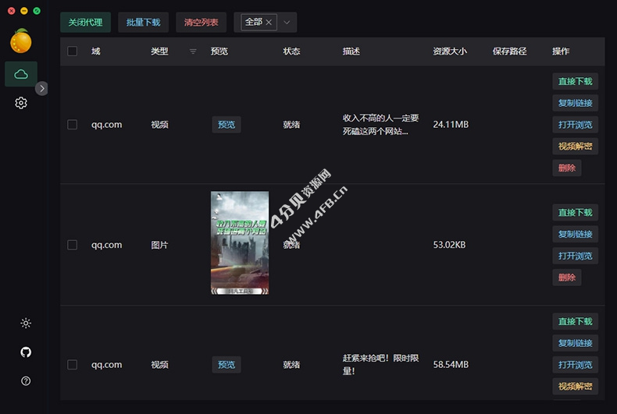Remove the 全部 filter tag with X
Image resolution: width=617 pixels, height=414 pixels.
tap(269, 23)
